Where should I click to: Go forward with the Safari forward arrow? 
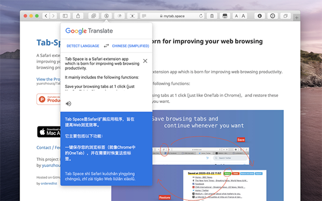pos(53,16)
